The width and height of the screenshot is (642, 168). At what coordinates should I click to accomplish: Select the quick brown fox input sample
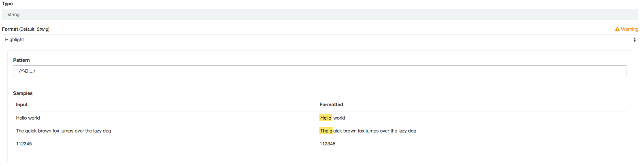64,131
